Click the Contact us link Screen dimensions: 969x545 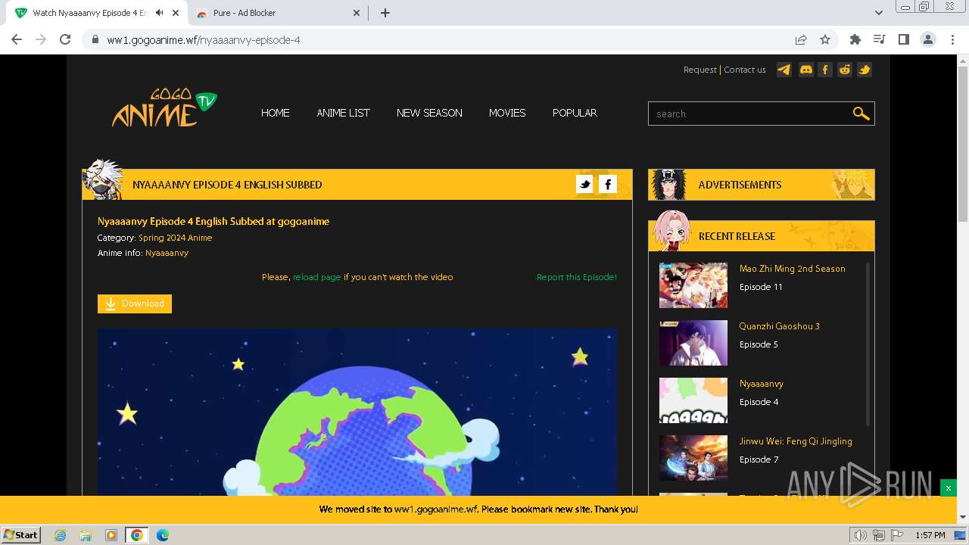pos(745,70)
